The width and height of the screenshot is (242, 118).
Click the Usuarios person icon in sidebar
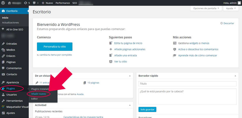(3, 95)
